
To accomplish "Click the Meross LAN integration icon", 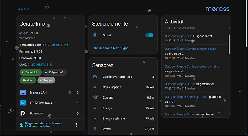I will (x=23, y=92).
